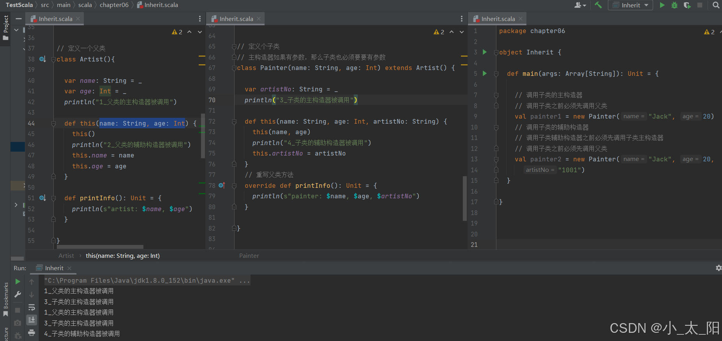Click run gutter arrow beside def main
Image resolution: width=722 pixels, height=341 pixels.
[485, 73]
